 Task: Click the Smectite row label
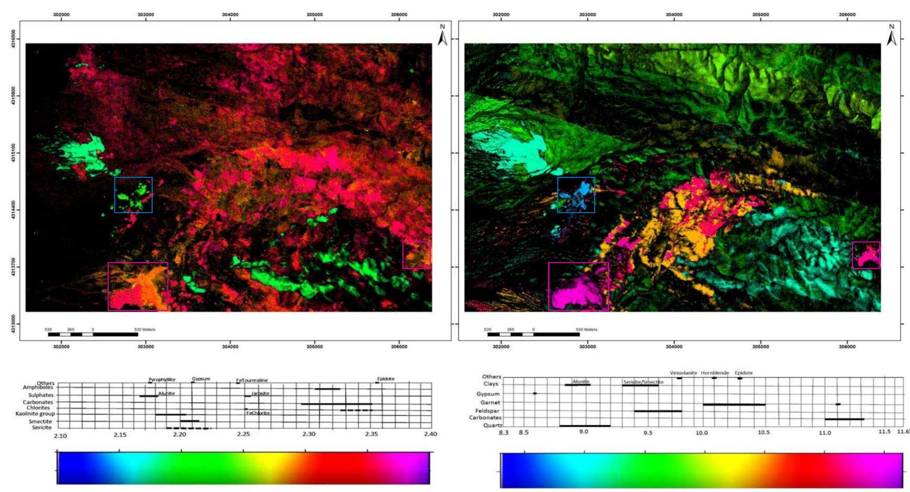click(40, 421)
